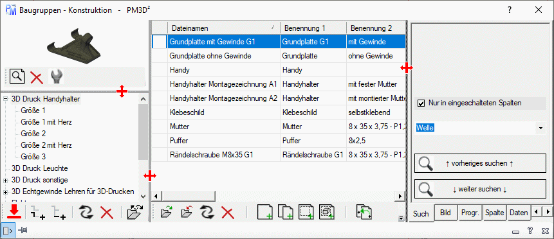Delete tree entry with red X icon
This screenshot has height=239, width=554.
[107, 213]
